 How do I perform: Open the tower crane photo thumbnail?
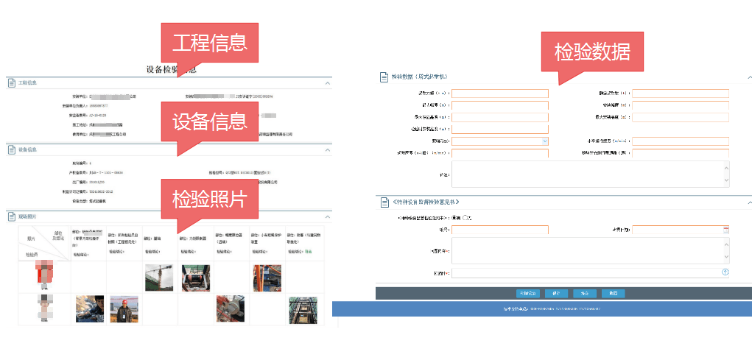point(159,278)
